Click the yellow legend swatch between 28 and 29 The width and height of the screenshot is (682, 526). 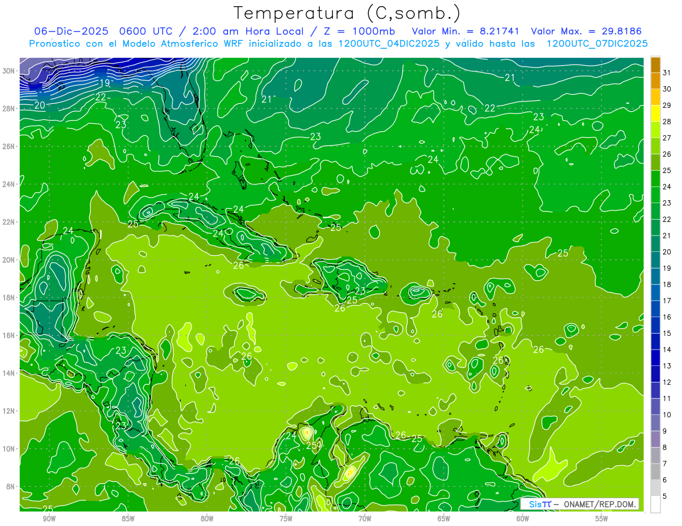[x=655, y=113]
